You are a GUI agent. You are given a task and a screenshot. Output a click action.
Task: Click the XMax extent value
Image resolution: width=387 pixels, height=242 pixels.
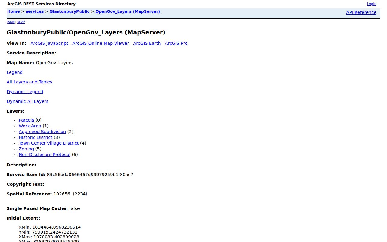tap(56, 237)
